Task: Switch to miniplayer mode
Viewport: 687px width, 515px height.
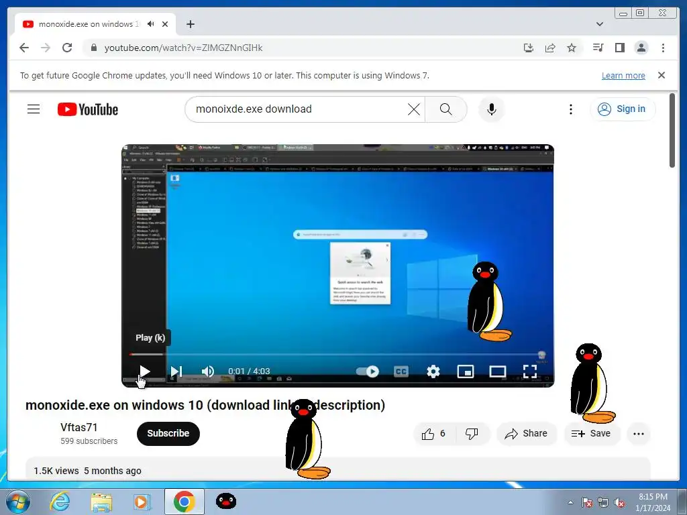Action: coord(466,371)
